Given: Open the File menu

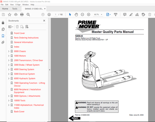Looking at the screenshot, I should click(2, 5).
